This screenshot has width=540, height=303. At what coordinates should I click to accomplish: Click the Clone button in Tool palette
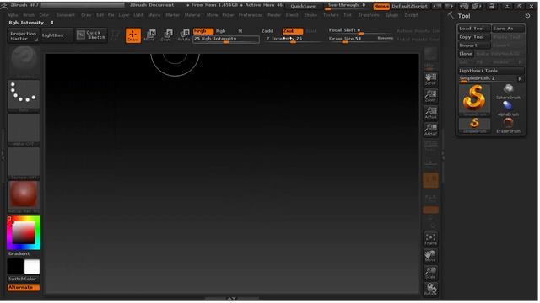pos(466,54)
